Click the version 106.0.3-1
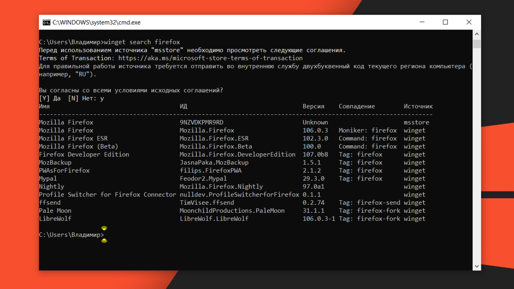This screenshot has width=514, height=289. [x=319, y=219]
